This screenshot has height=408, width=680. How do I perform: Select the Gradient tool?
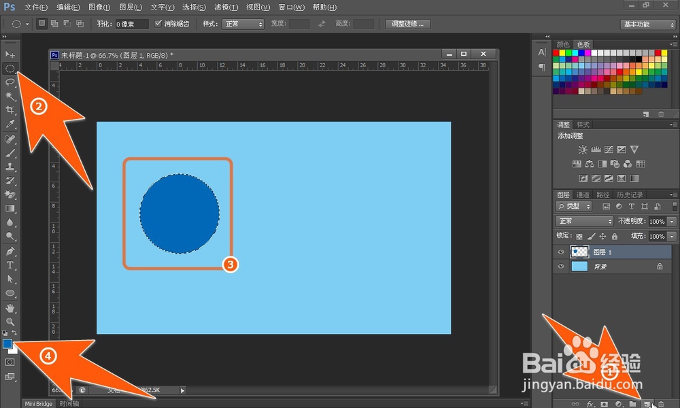click(x=10, y=209)
